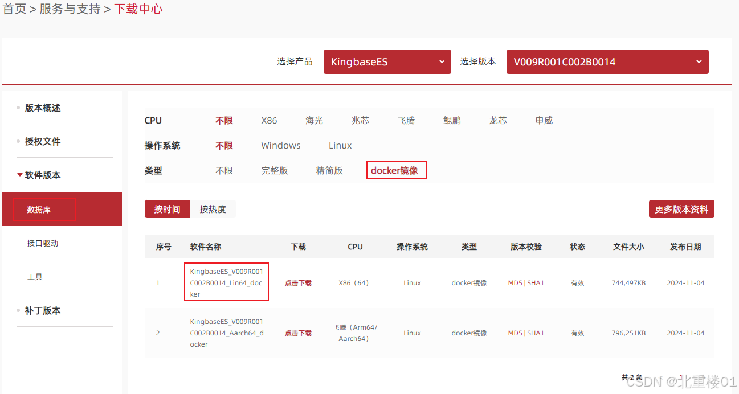This screenshot has width=739, height=394.
Task: Open 版本概述 in the sidebar
Action: tap(42, 108)
